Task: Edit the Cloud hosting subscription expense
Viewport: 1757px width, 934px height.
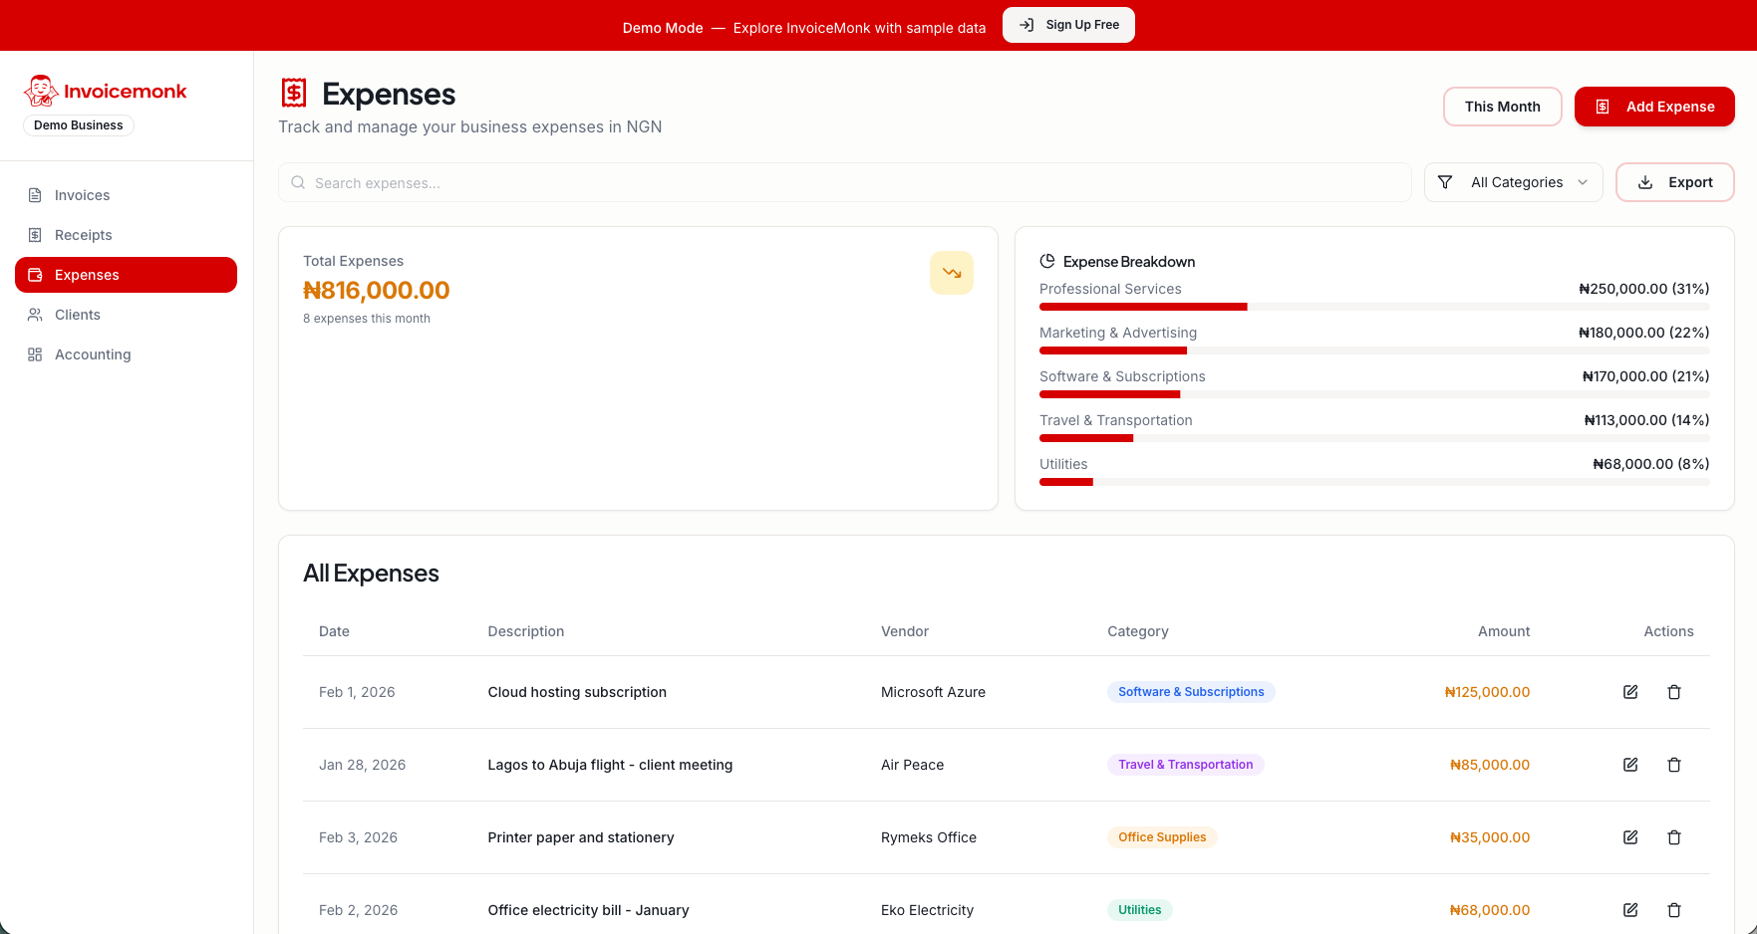Action: 1630,692
